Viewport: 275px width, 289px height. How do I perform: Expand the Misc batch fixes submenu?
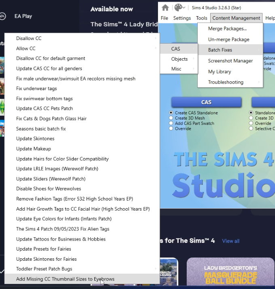click(179, 69)
